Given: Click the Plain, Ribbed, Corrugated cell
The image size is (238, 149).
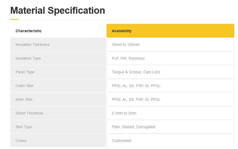Looking at the screenshot, I should (170, 127).
